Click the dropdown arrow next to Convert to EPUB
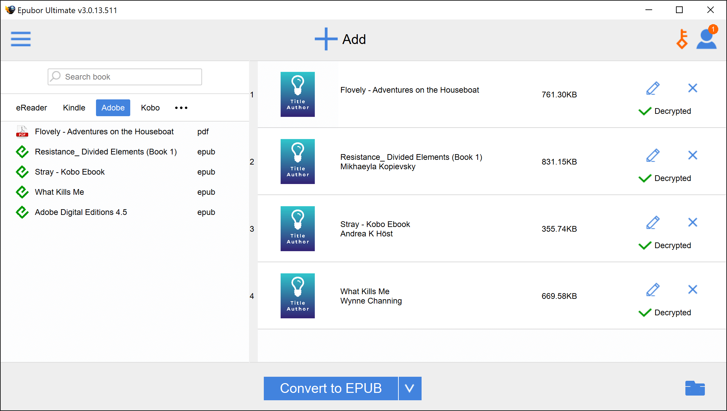This screenshot has width=727, height=411. click(x=411, y=387)
